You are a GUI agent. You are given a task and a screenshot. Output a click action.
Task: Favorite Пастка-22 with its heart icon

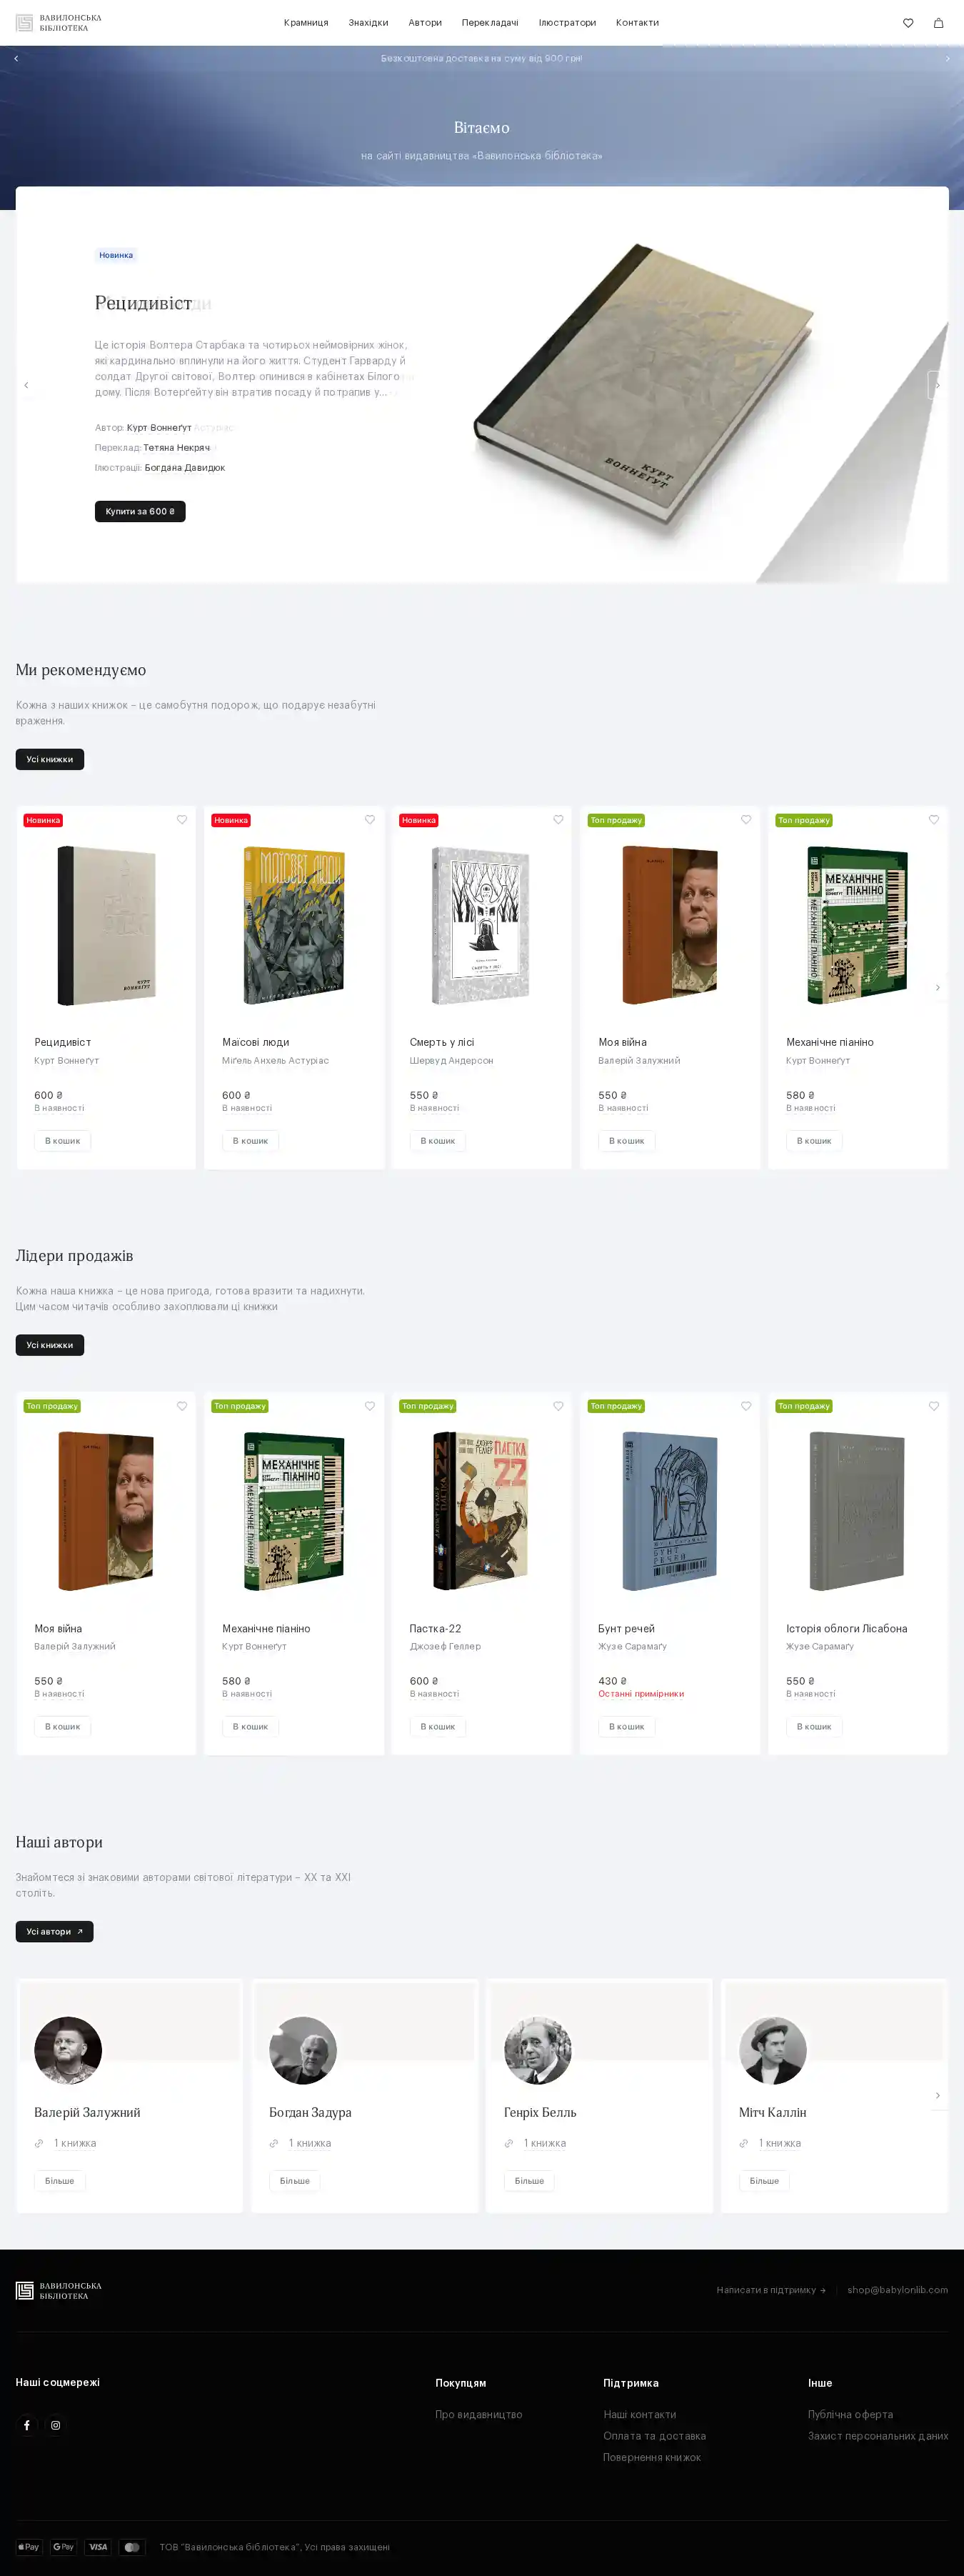point(558,1406)
